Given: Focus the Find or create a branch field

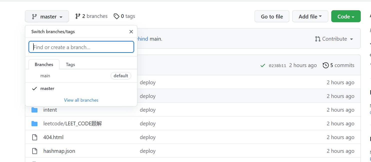Looking at the screenshot, I should coord(81,47).
